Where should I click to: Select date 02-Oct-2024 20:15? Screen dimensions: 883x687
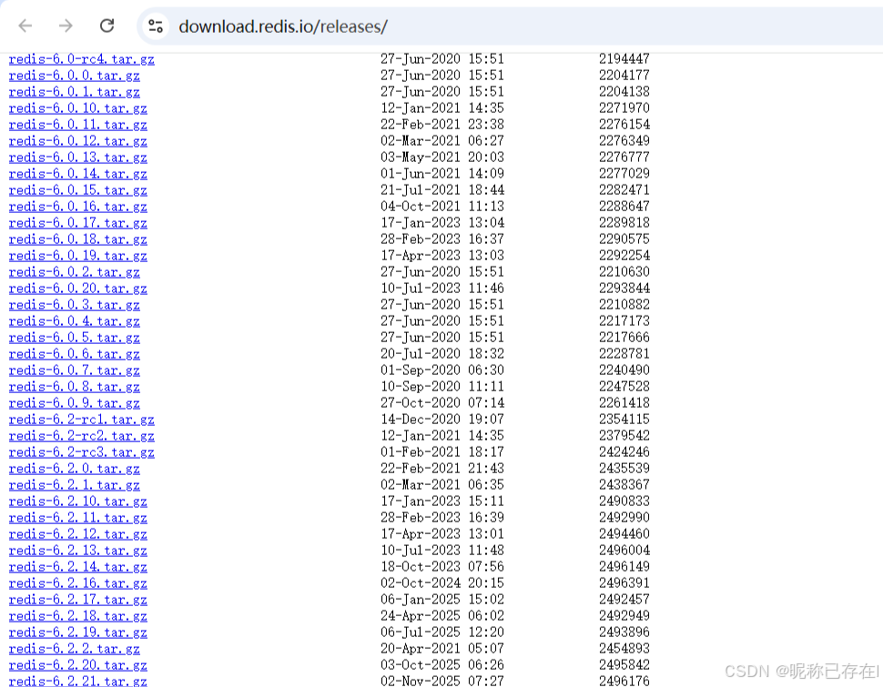(x=442, y=583)
